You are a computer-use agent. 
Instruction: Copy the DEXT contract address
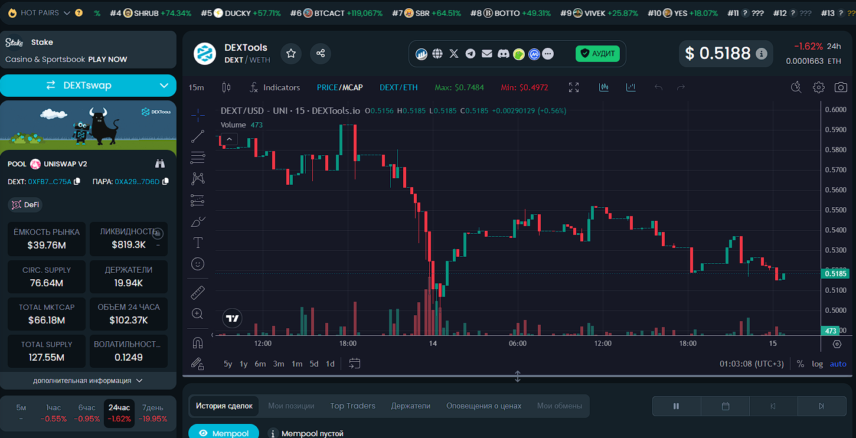(x=77, y=181)
